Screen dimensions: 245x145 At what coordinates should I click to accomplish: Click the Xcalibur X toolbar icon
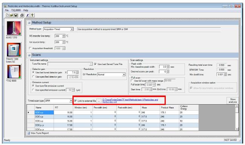point(28,15)
